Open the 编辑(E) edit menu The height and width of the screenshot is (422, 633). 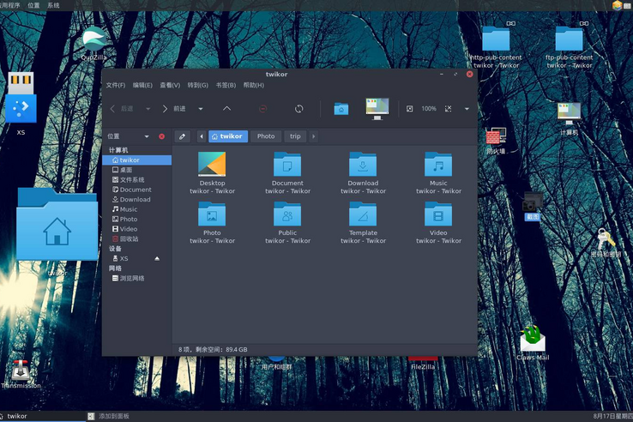pos(142,86)
